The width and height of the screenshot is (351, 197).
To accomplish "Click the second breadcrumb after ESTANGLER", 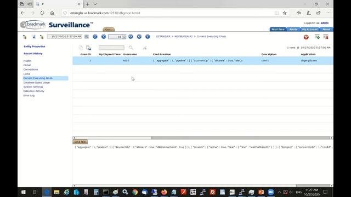I will [x=184, y=37].
